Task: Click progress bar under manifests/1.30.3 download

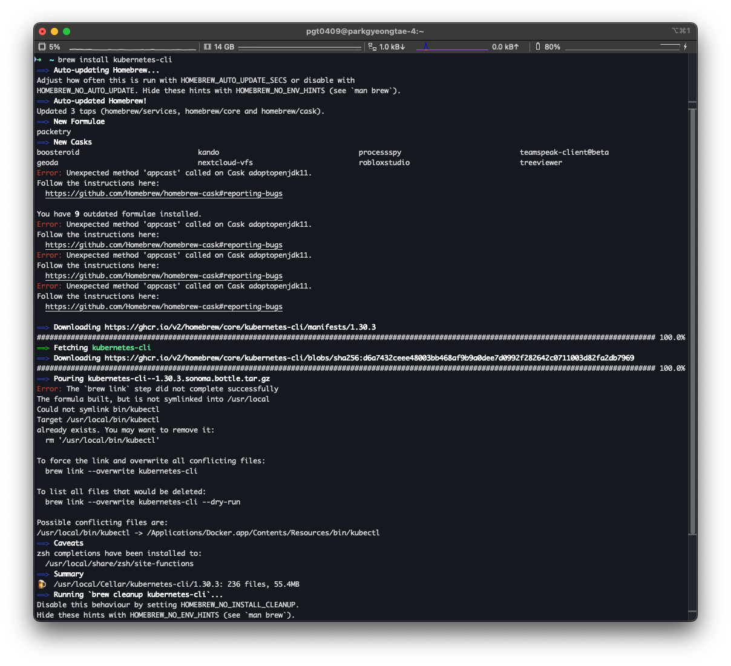Action: tap(361, 338)
